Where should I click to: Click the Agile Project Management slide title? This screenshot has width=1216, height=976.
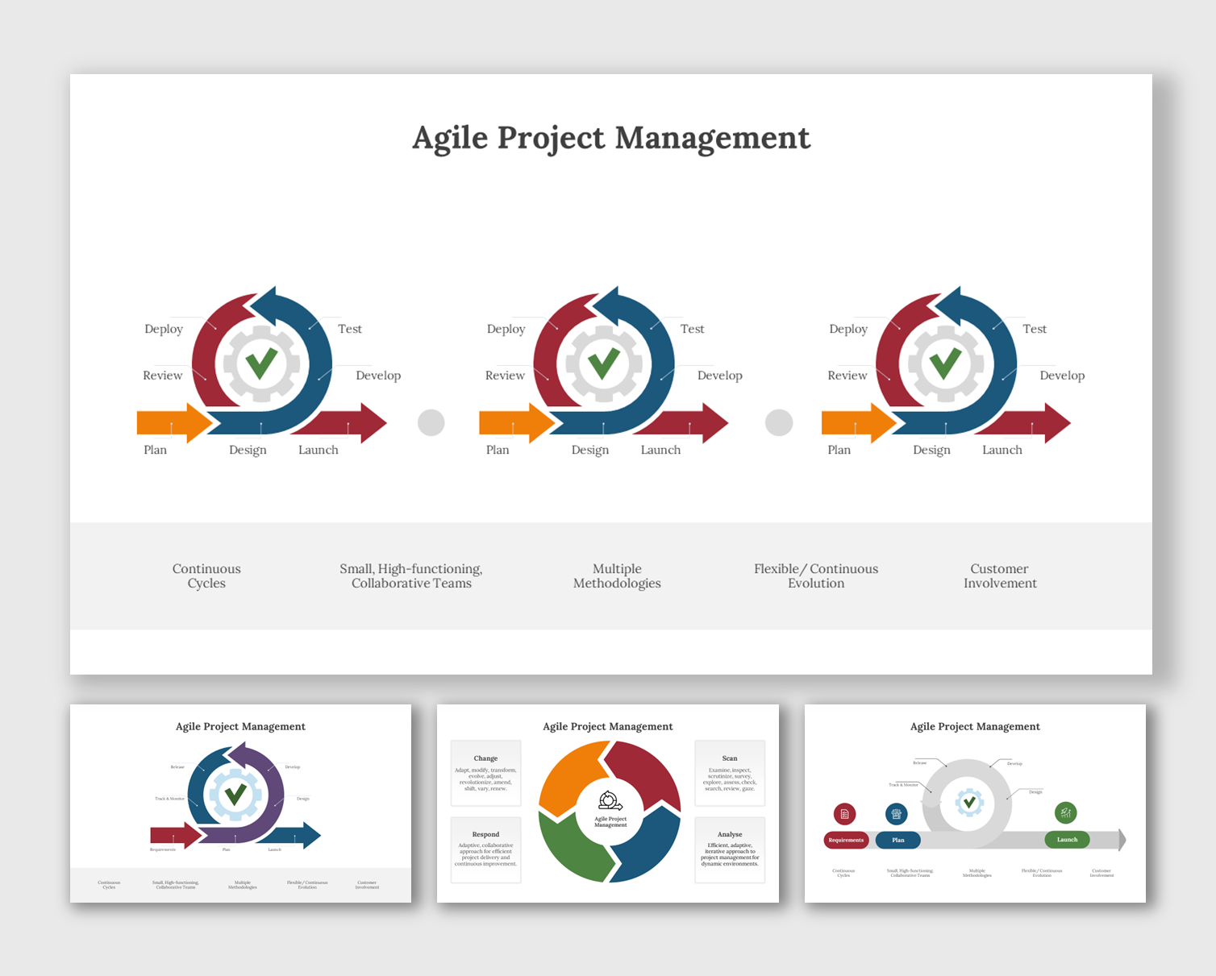[610, 138]
